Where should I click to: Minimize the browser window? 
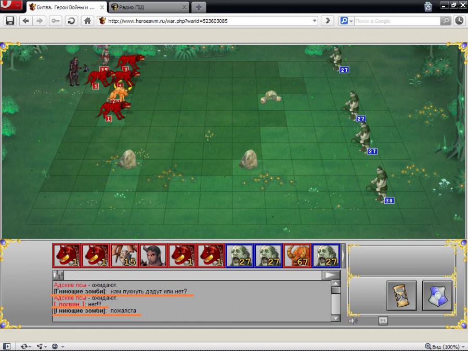[444, 5]
